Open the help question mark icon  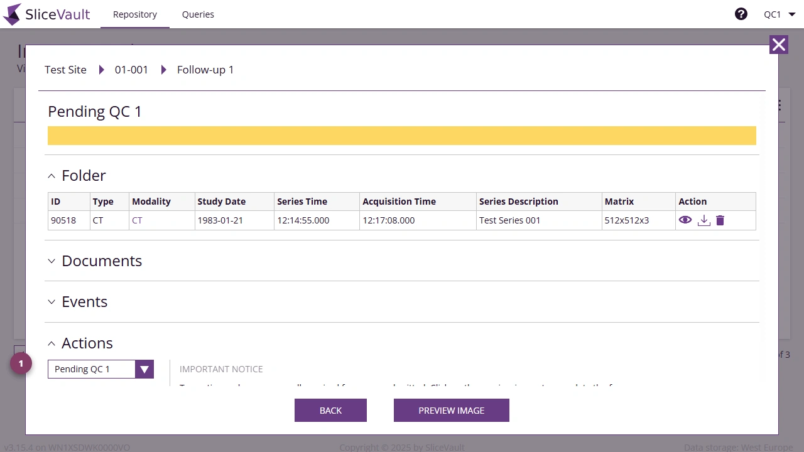741,14
